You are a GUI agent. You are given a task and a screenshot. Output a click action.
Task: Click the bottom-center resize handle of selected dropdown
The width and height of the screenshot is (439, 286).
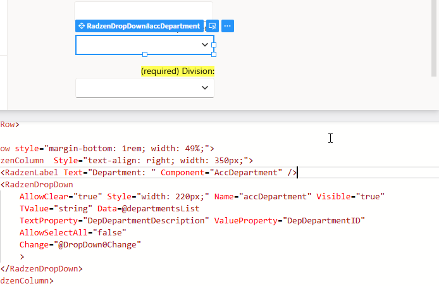point(145,55)
